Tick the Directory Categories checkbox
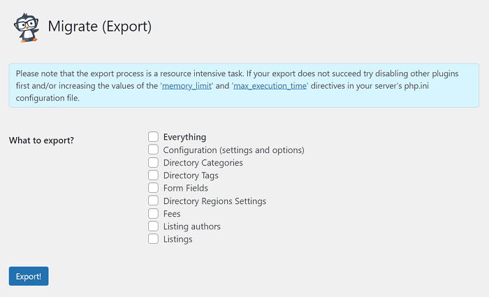The height and width of the screenshot is (297, 489). (153, 162)
